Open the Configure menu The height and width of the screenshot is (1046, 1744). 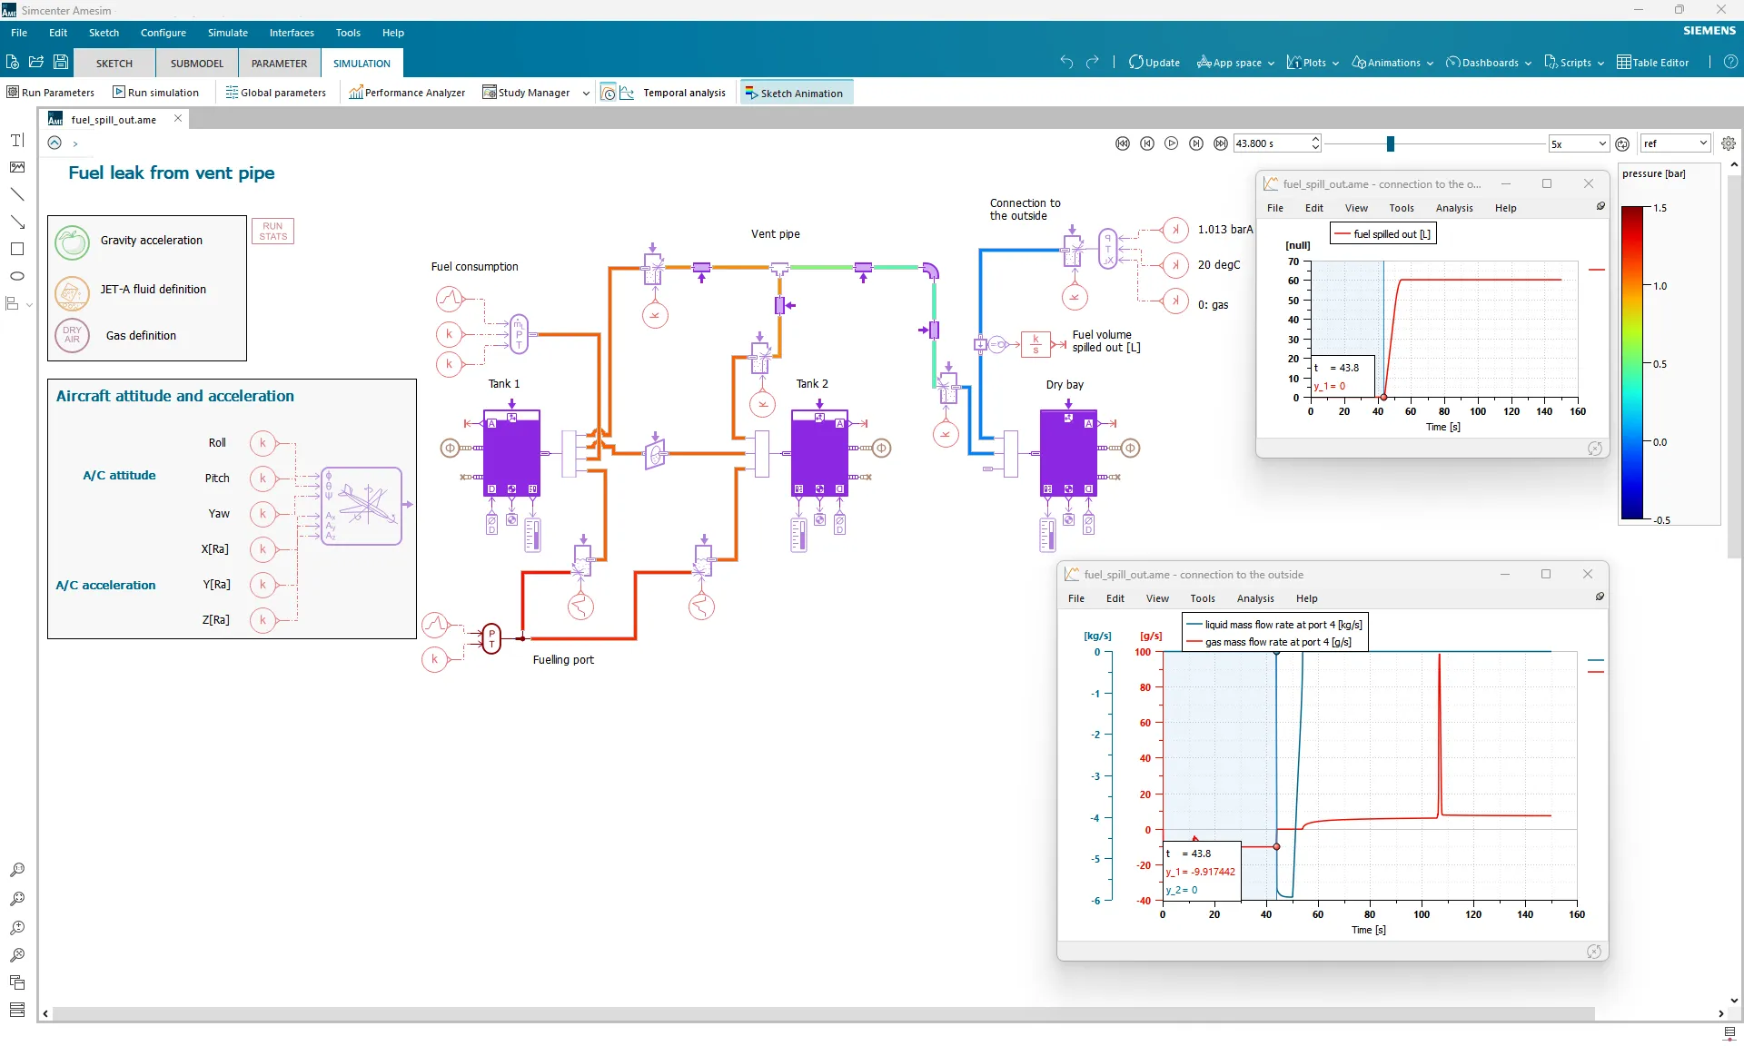[163, 33]
